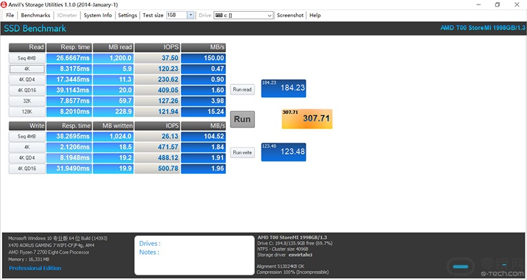Select the read 4K QD4 test button
The image size is (527, 280).
[27, 80]
